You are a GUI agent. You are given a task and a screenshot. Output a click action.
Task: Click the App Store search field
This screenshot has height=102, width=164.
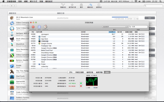point(153,6)
